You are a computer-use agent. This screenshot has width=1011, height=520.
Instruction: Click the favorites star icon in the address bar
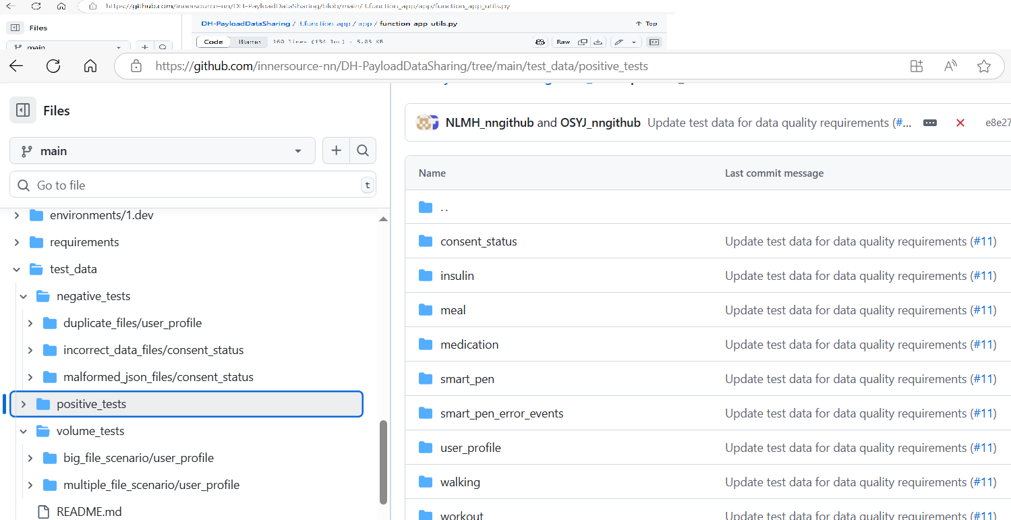click(984, 66)
